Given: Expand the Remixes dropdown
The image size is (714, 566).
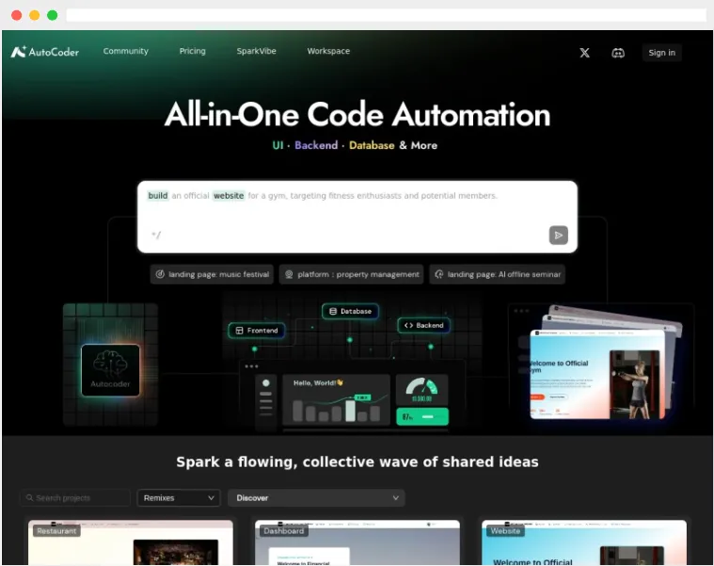Looking at the screenshot, I should coord(179,498).
